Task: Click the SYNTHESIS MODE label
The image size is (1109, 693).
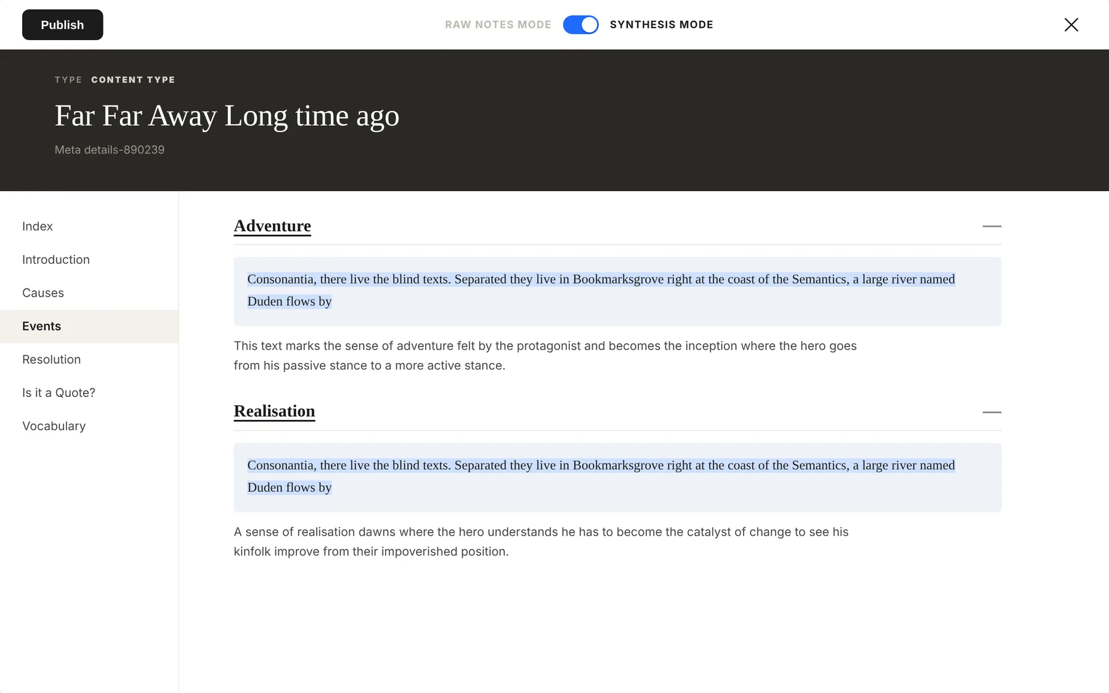Action: [x=661, y=25]
